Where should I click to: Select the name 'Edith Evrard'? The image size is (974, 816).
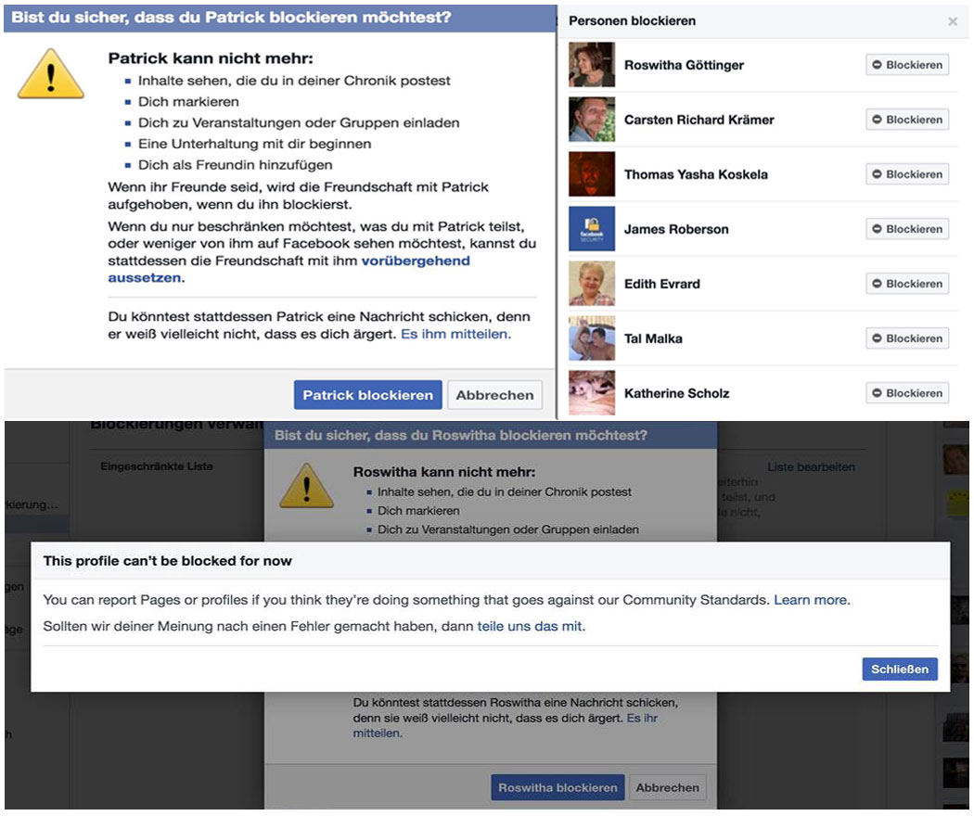point(662,284)
